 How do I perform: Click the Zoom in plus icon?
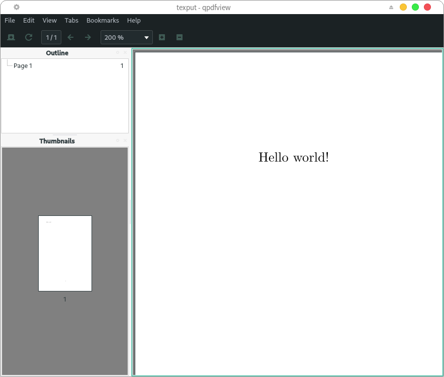[x=162, y=37]
